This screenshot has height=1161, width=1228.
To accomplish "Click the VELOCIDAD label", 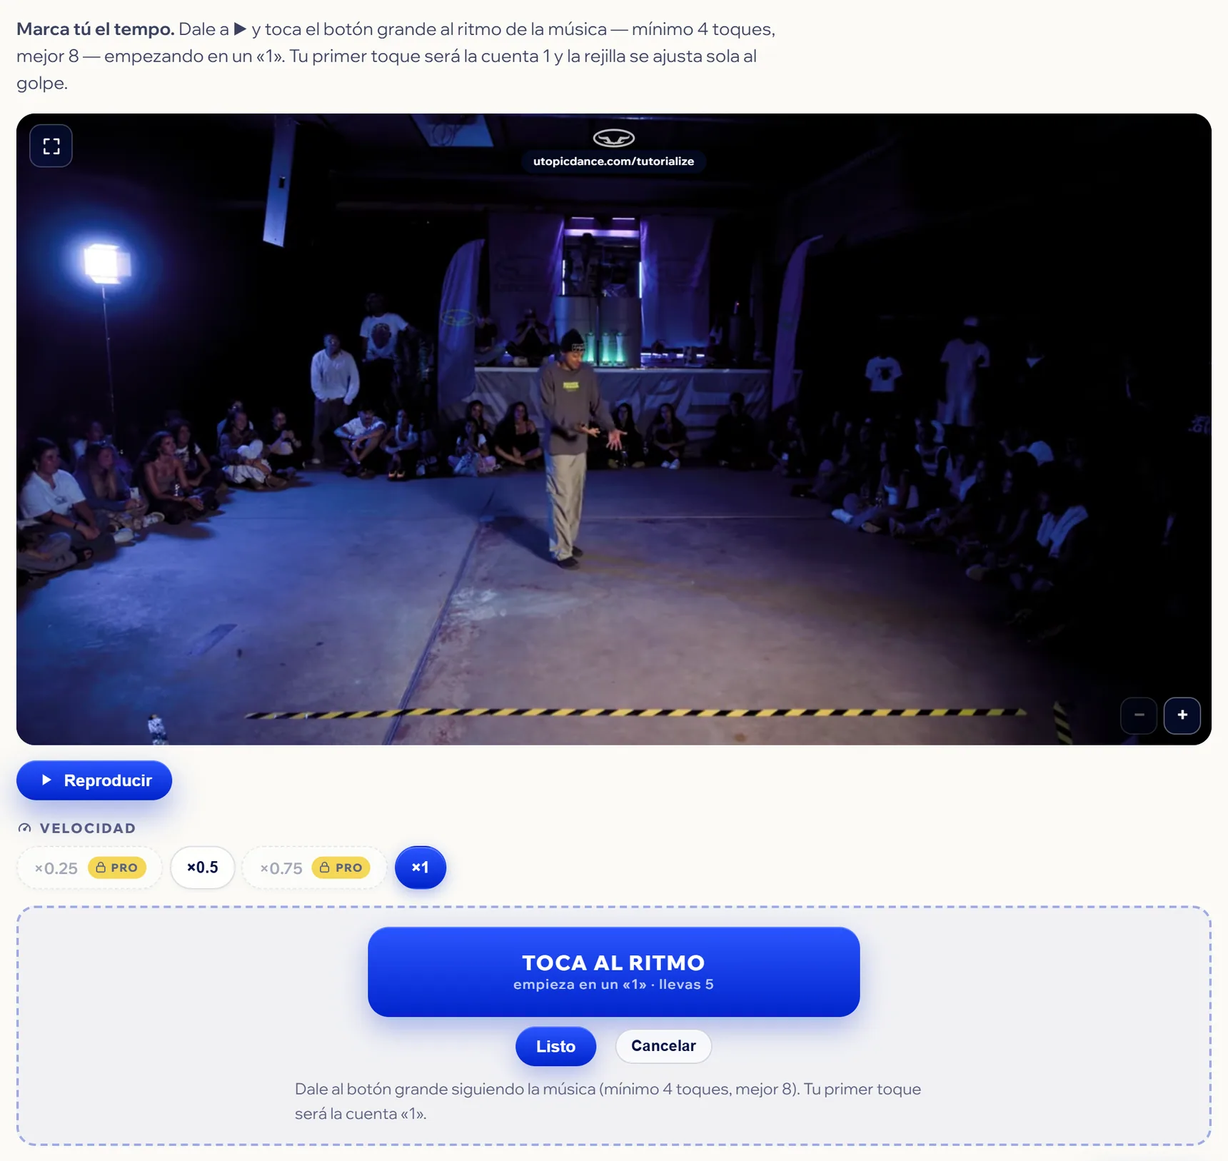I will click(x=88, y=828).
